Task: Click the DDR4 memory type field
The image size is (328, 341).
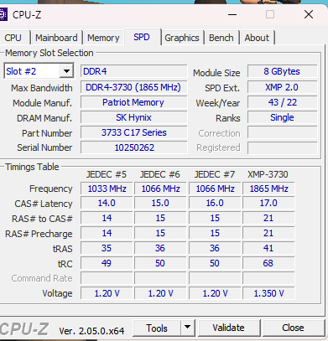Action: (x=133, y=71)
